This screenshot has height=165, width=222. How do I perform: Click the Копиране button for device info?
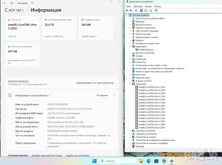pos(102,95)
